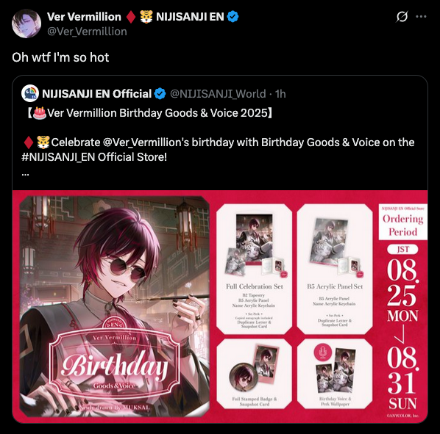The width and height of the screenshot is (440, 434).
Task: Click the B5 Acrylic Panel Set card
Action: pos(335,269)
